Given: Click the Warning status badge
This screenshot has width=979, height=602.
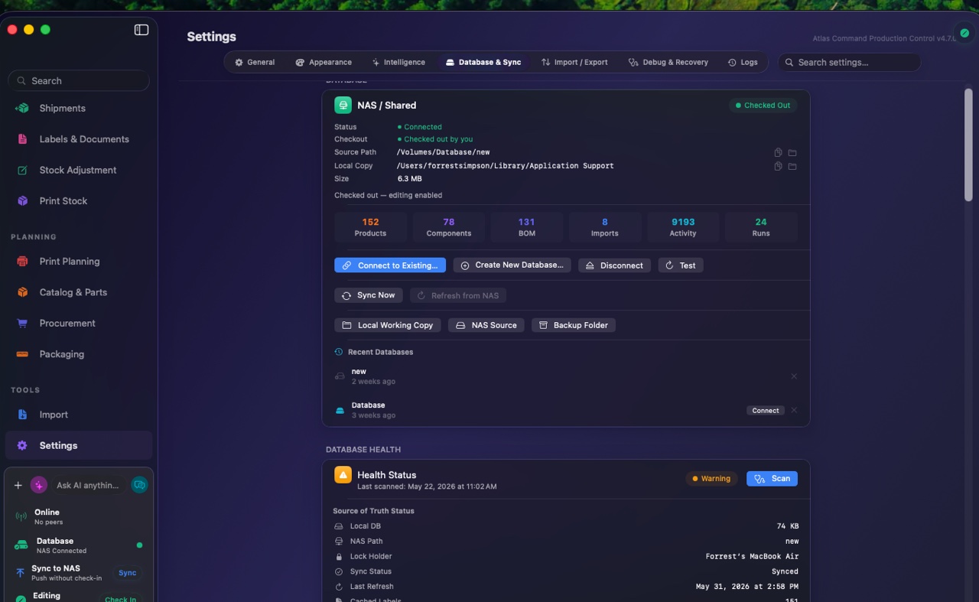Looking at the screenshot, I should pos(711,479).
